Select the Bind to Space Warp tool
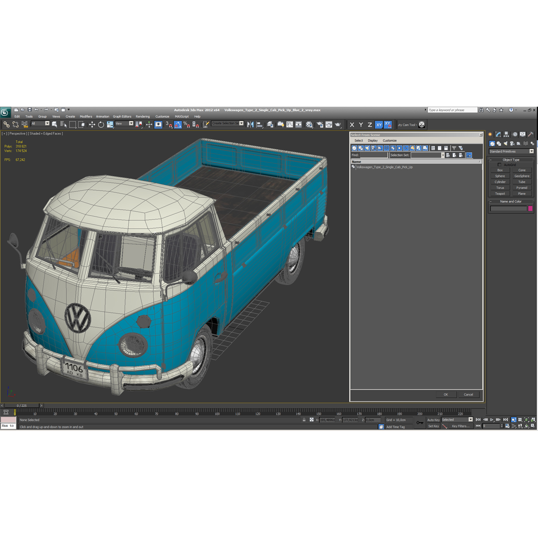This screenshot has height=538, width=538. click(x=24, y=125)
